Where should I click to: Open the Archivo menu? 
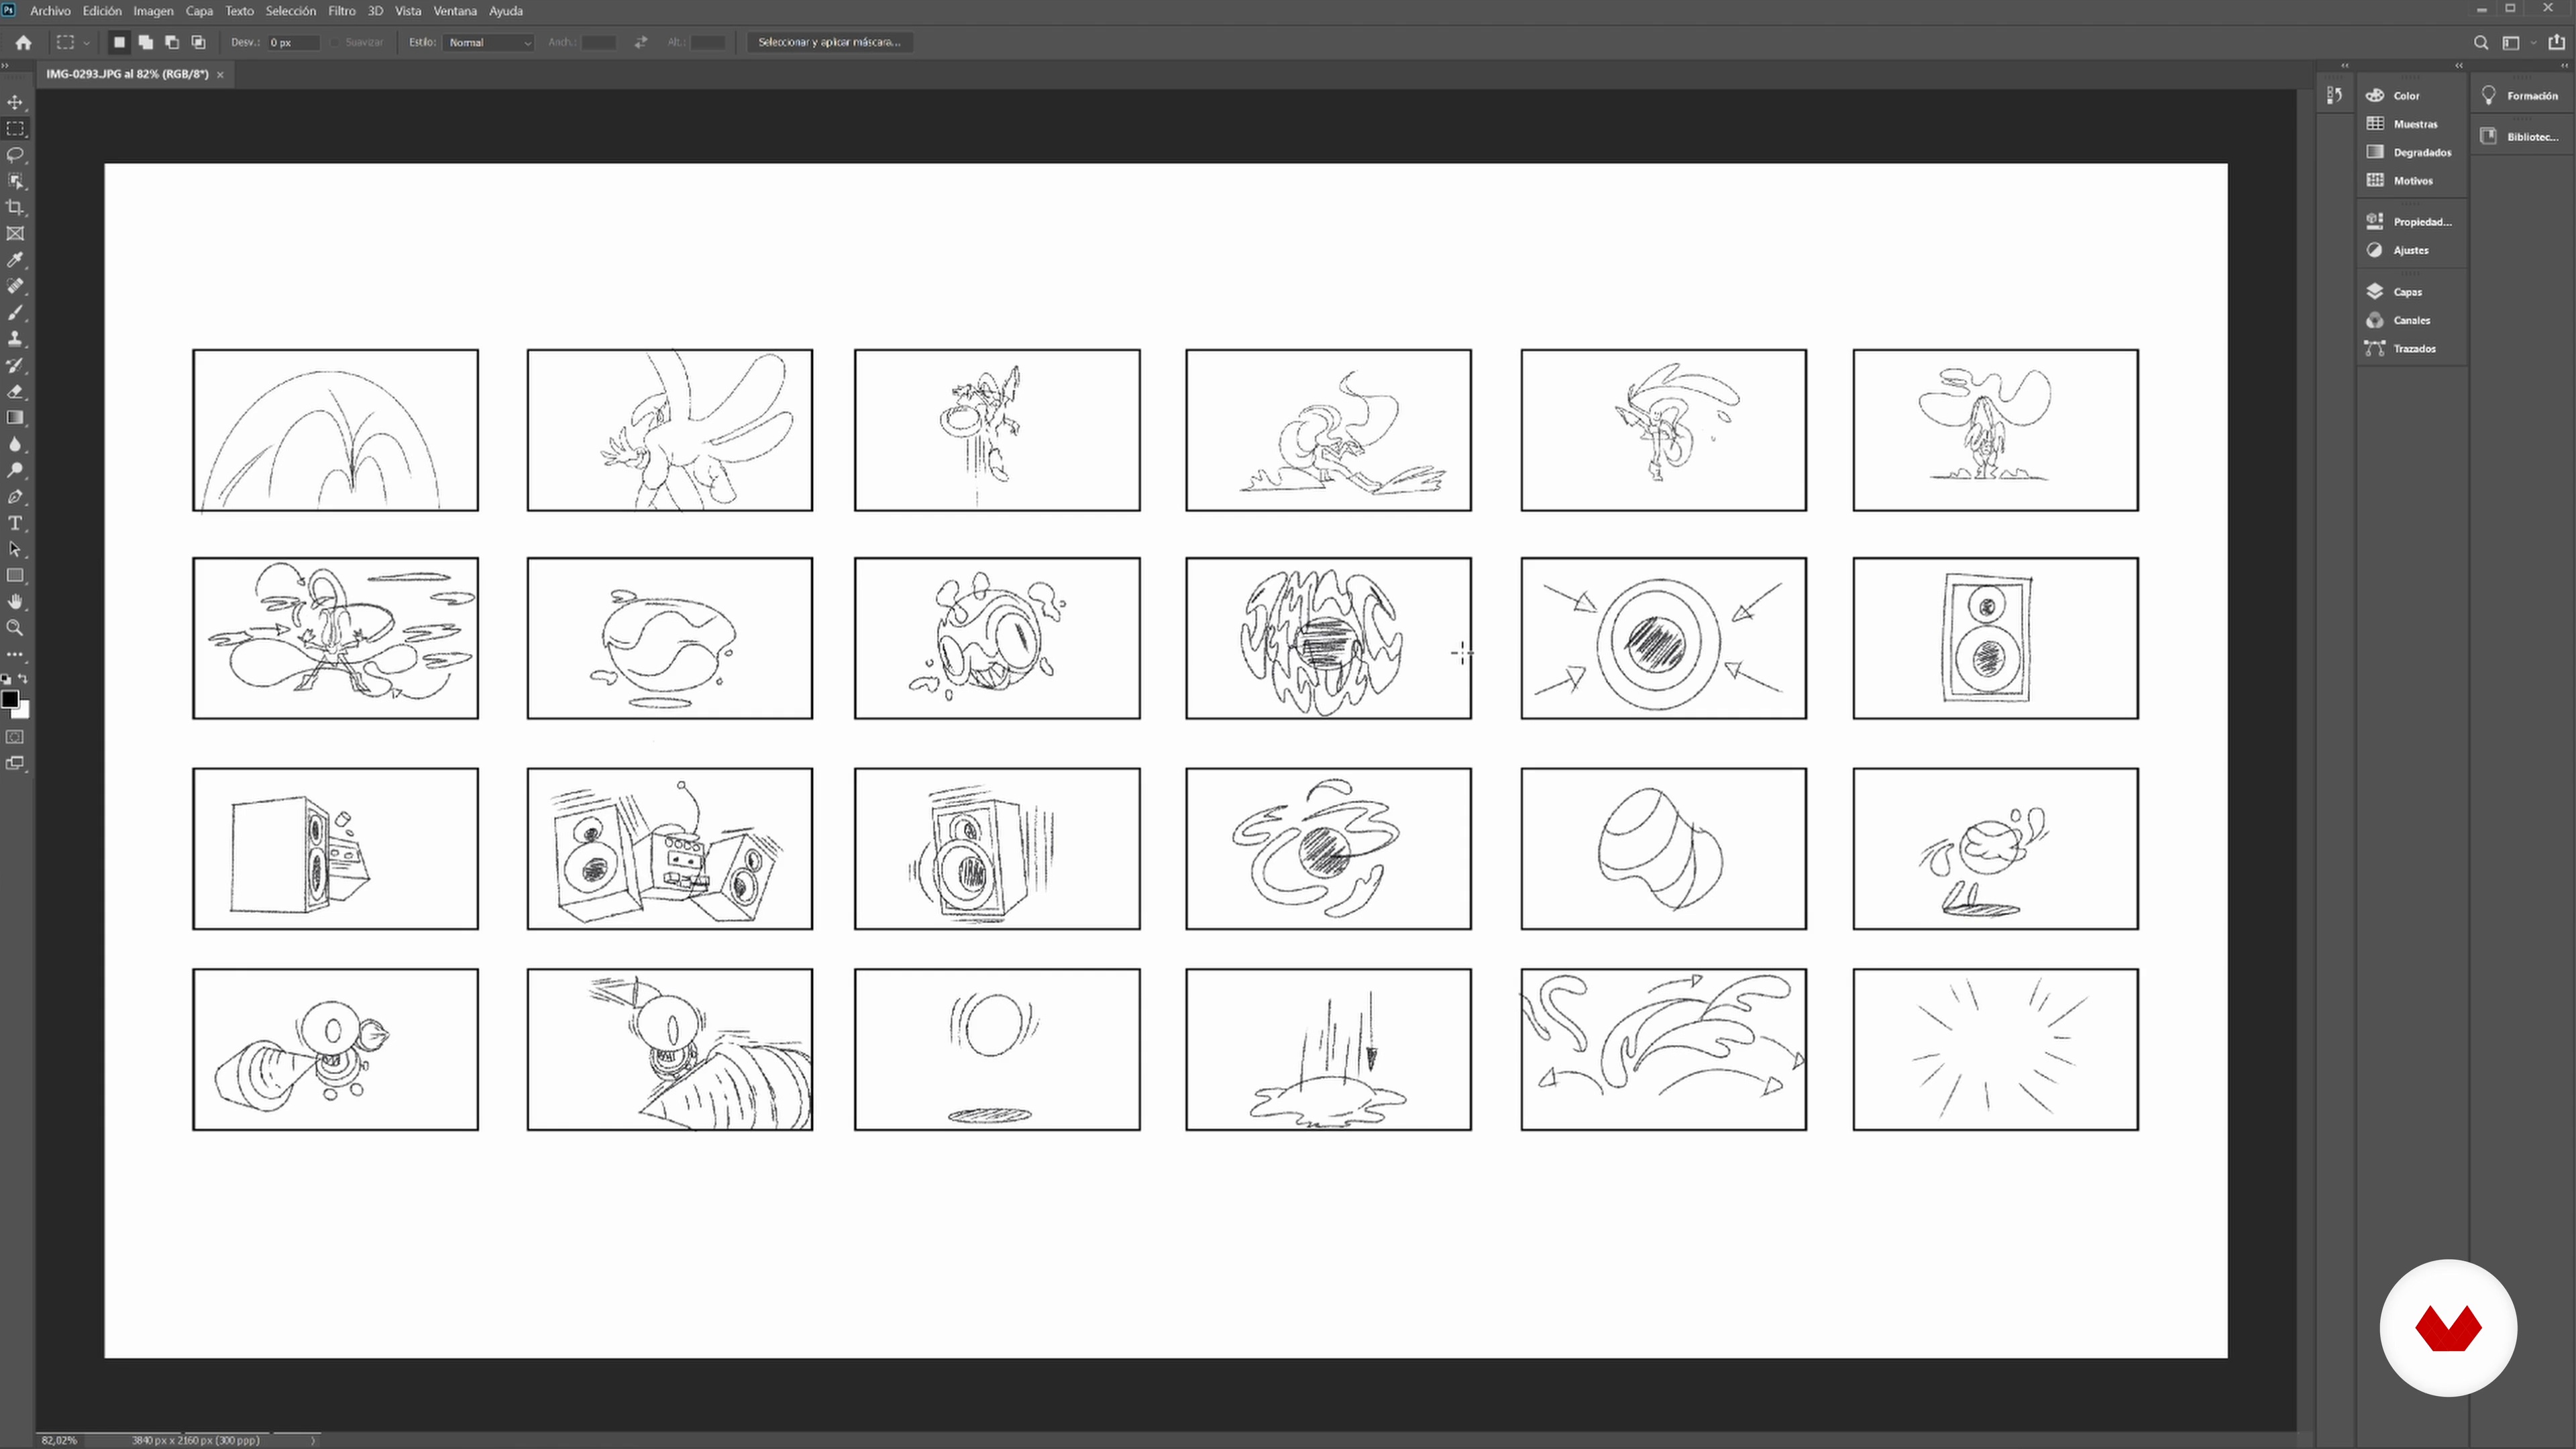(50, 11)
